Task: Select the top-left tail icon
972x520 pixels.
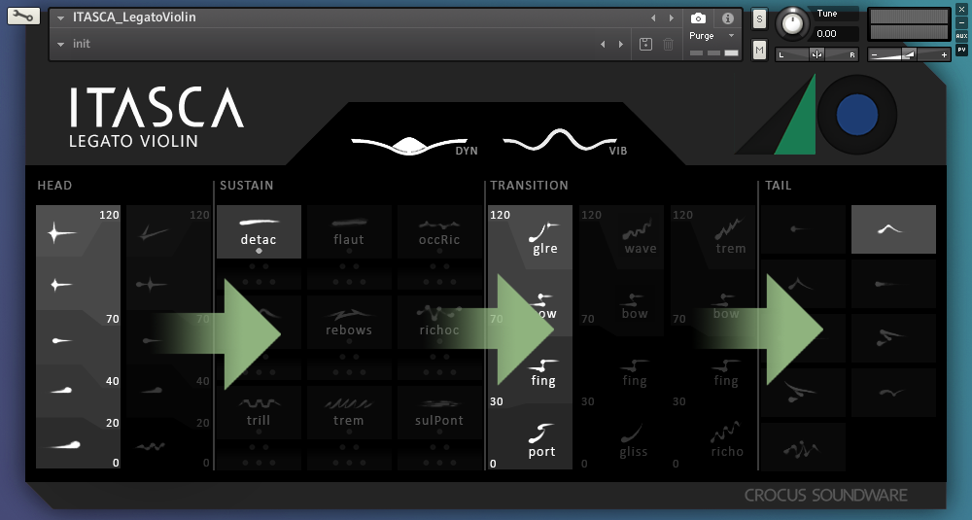Action: (x=804, y=229)
